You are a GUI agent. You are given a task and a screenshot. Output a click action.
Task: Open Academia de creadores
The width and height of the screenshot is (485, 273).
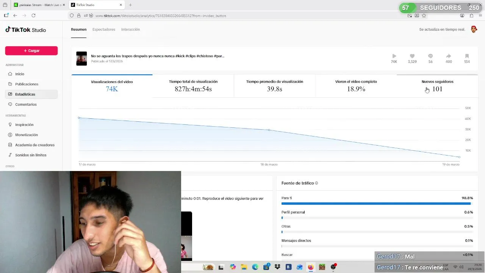pyautogui.click(x=31, y=145)
